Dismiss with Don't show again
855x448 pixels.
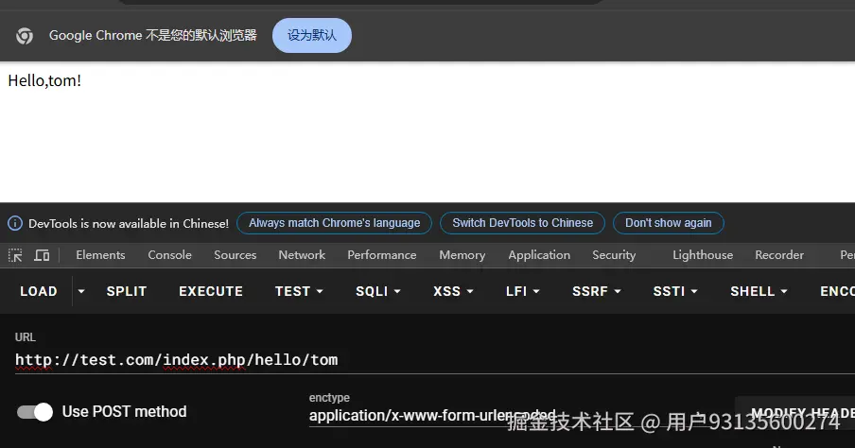[x=669, y=223]
